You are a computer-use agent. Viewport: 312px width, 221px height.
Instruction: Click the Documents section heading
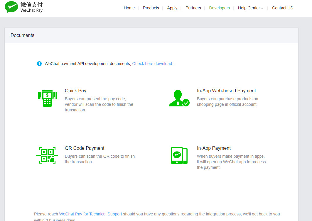(x=23, y=35)
